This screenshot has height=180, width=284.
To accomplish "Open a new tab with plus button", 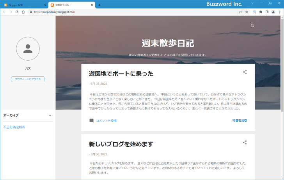I will [99, 5].
